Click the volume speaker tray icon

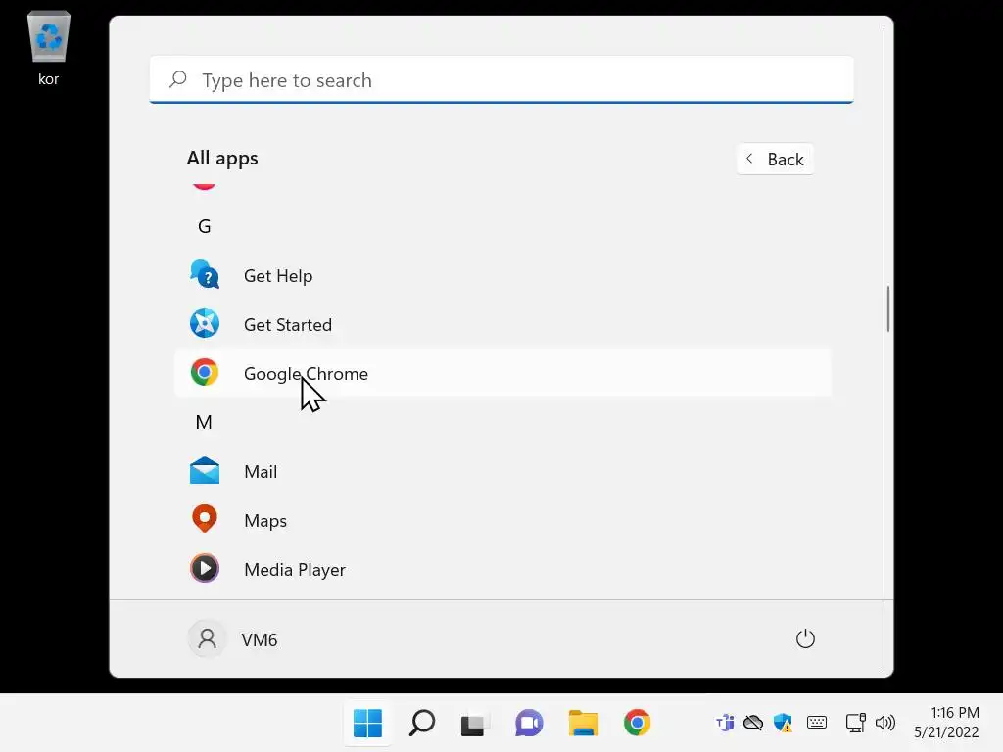(x=885, y=724)
